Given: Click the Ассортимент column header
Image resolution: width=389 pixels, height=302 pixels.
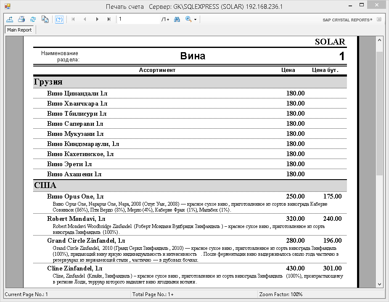Looking at the screenshot, I should [x=157, y=70].
